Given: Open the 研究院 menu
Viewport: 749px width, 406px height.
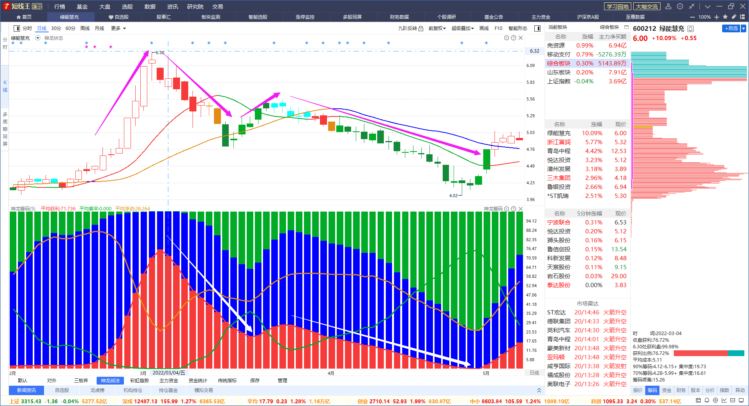Looking at the screenshot, I should 195,7.
